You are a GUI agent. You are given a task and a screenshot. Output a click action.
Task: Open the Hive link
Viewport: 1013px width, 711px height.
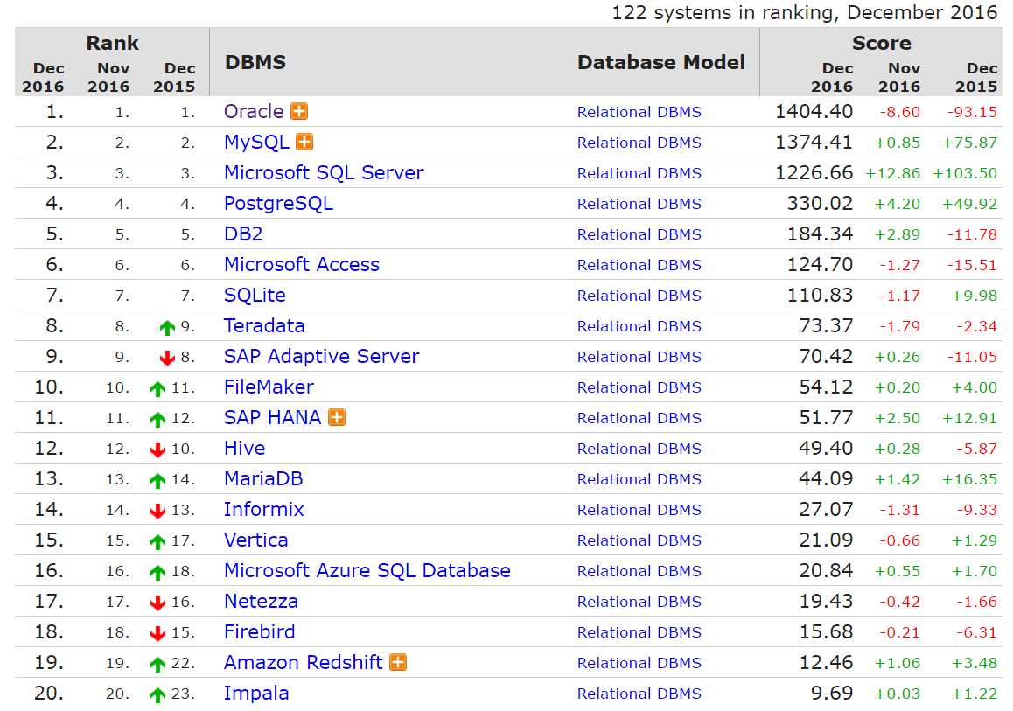coord(244,448)
